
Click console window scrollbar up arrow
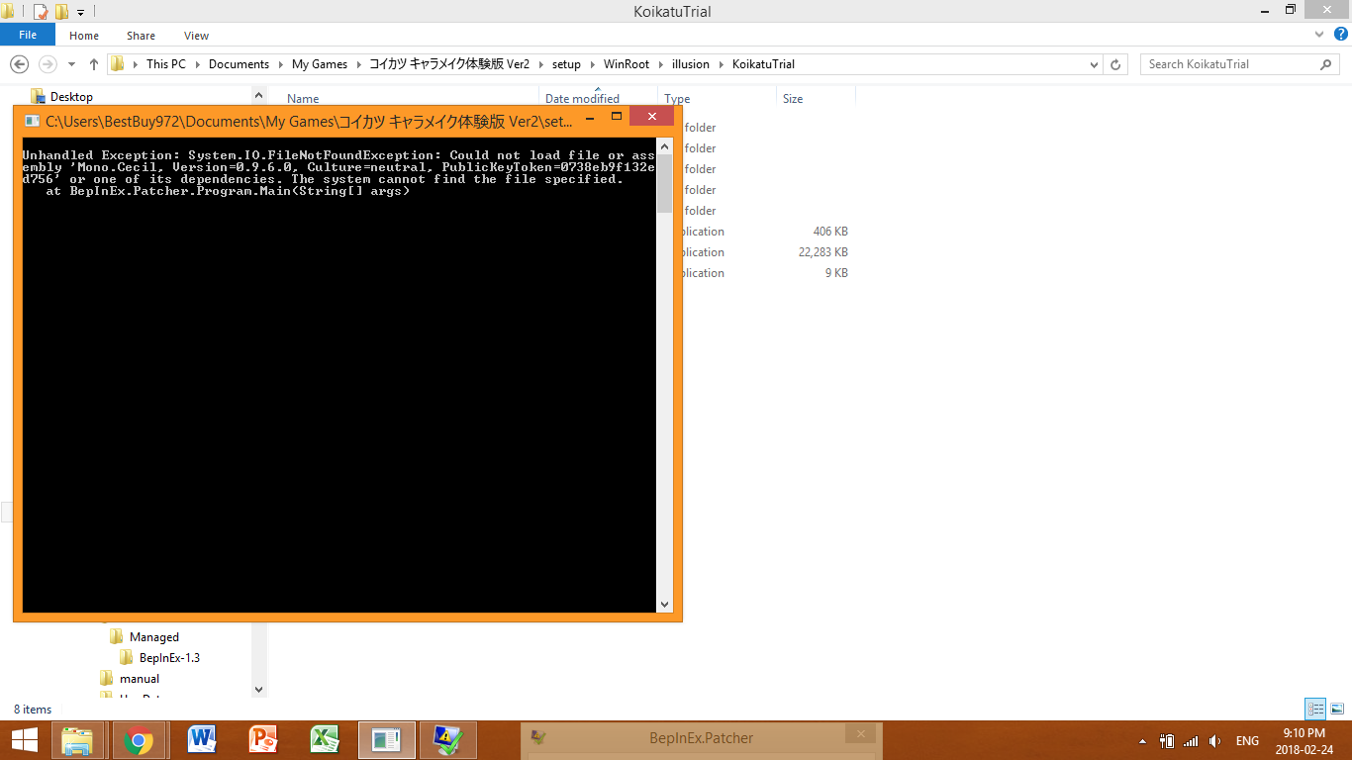(x=664, y=146)
